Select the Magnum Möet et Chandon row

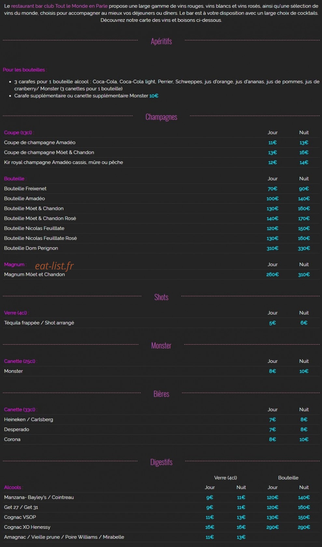(x=161, y=275)
